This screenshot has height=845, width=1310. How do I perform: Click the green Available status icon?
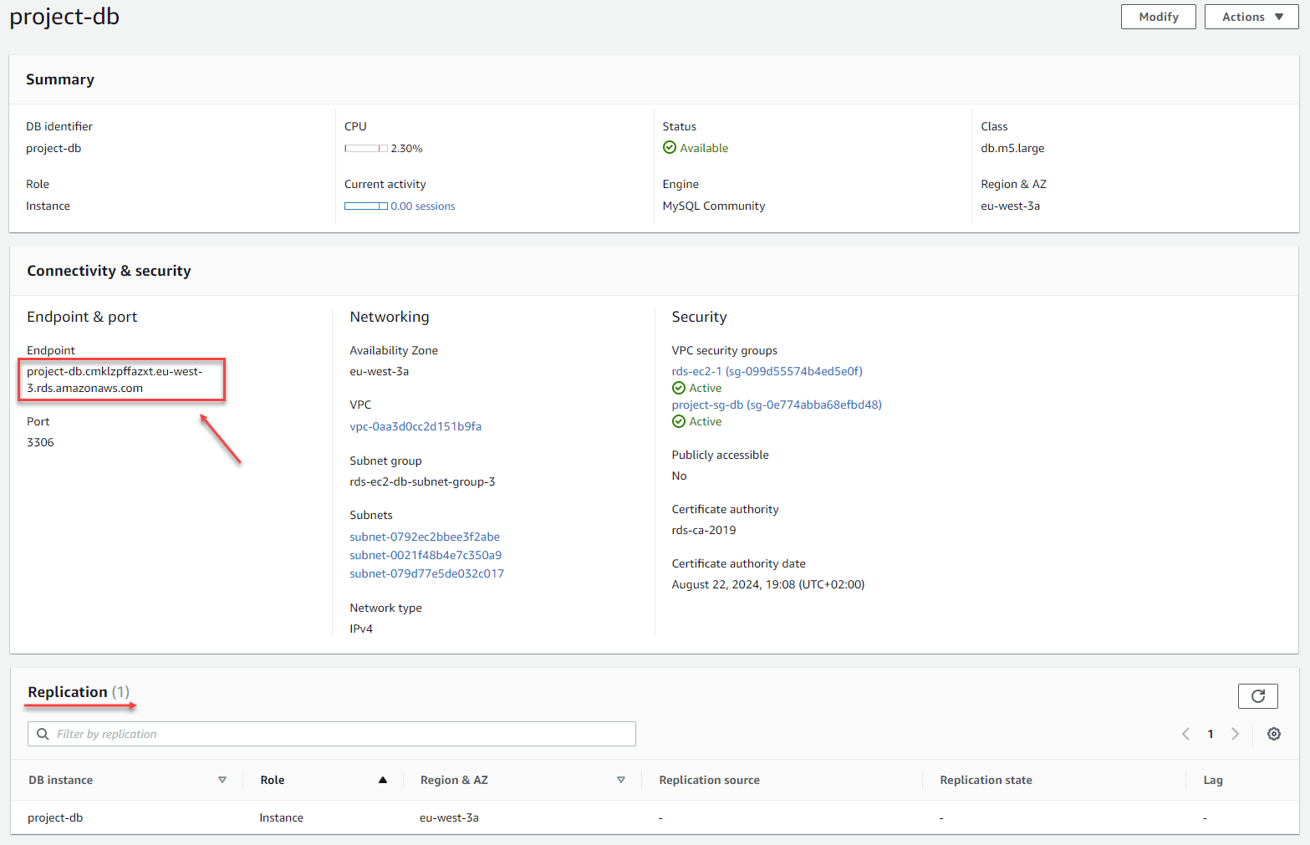tap(670, 148)
